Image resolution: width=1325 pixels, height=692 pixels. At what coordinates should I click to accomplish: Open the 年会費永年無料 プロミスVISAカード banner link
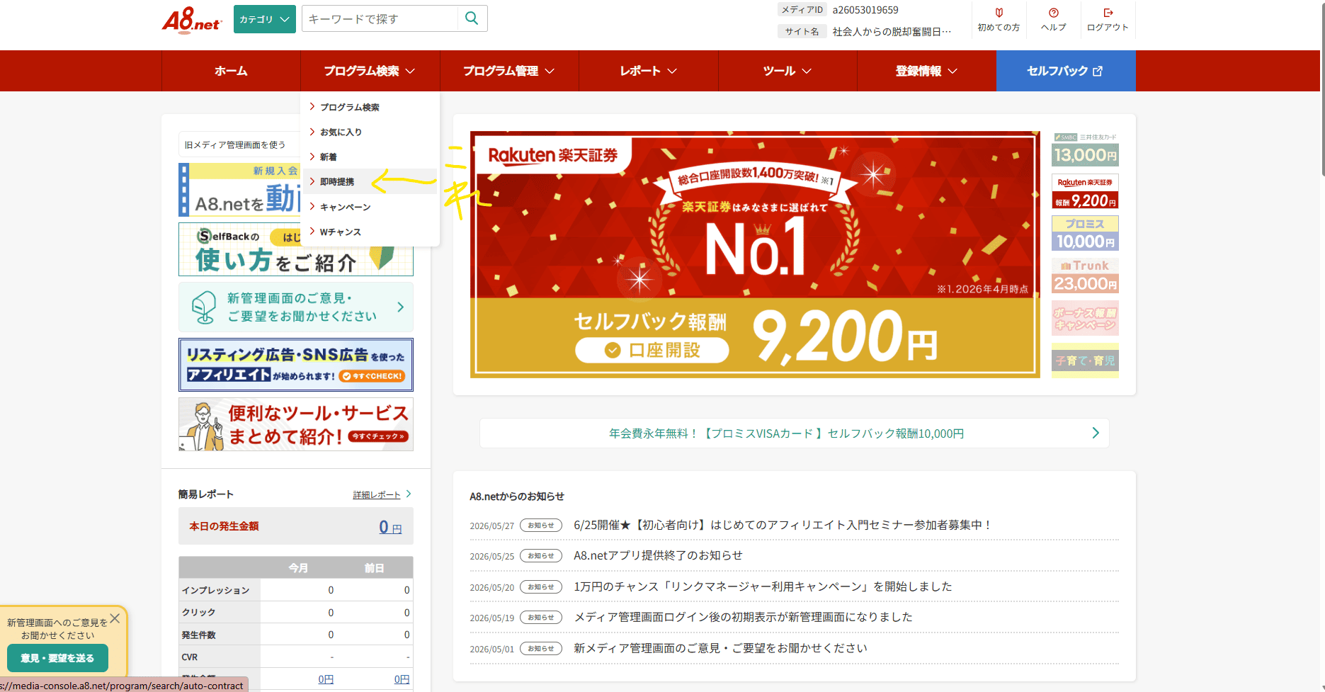pos(794,433)
